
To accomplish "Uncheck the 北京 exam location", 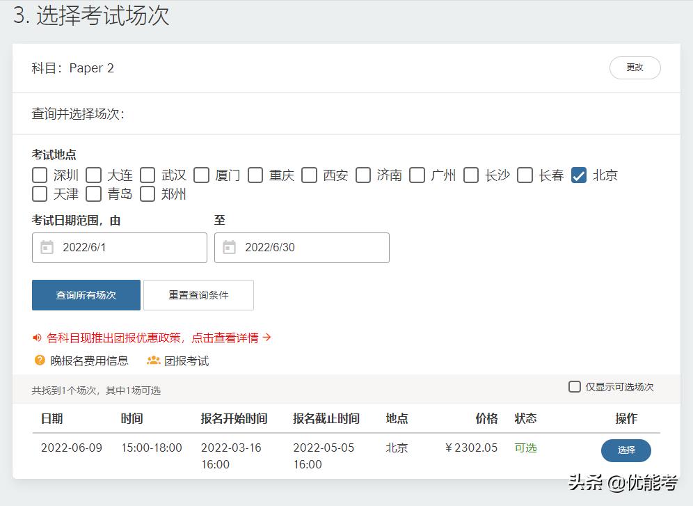I will pyautogui.click(x=579, y=175).
